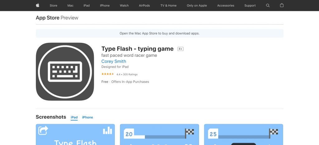319x145 pixels.
Task: Click the checkered flag in second screenshot
Action: [x=189, y=133]
